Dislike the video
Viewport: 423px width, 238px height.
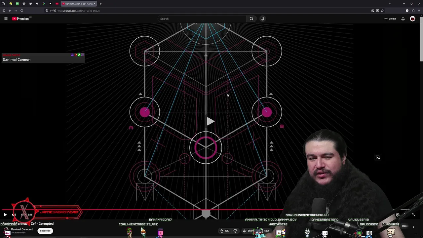pos(235,231)
